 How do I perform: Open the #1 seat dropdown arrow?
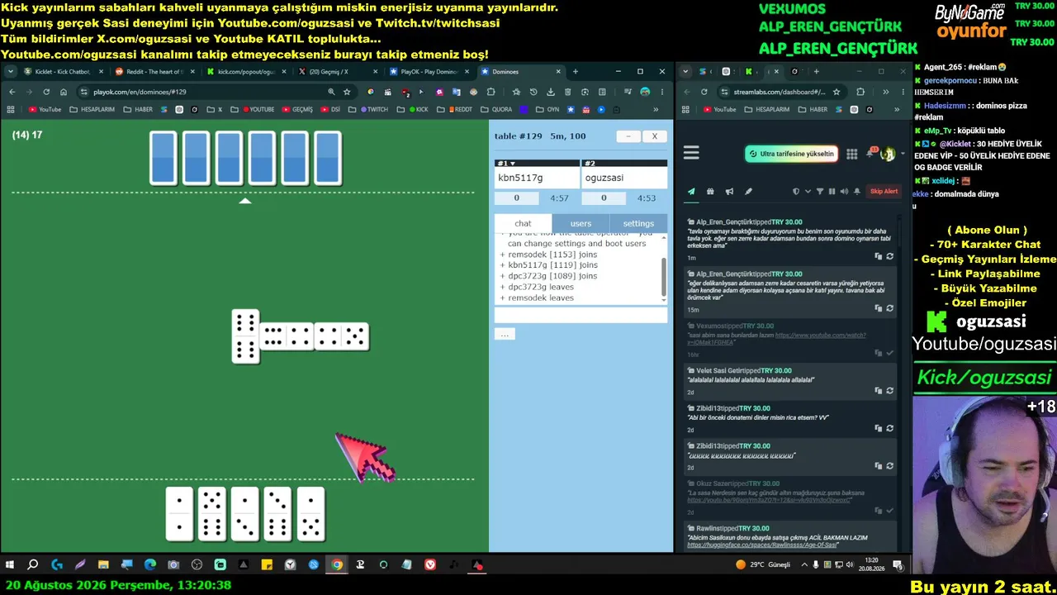point(512,164)
